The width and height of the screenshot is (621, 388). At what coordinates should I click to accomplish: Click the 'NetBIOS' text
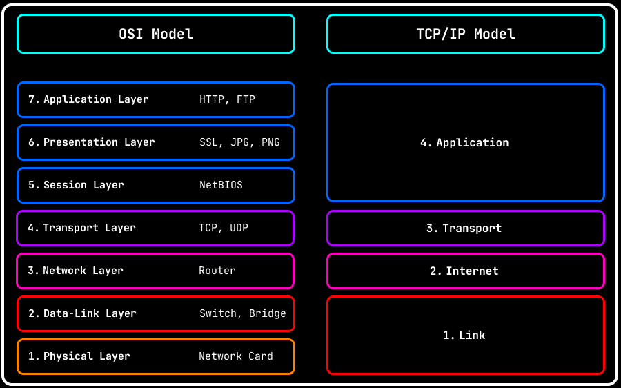tap(221, 185)
